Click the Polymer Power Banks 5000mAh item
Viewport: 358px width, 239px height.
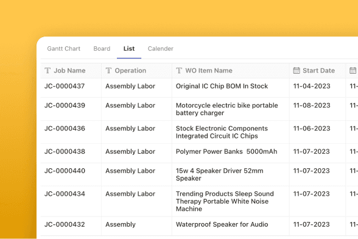(226, 151)
